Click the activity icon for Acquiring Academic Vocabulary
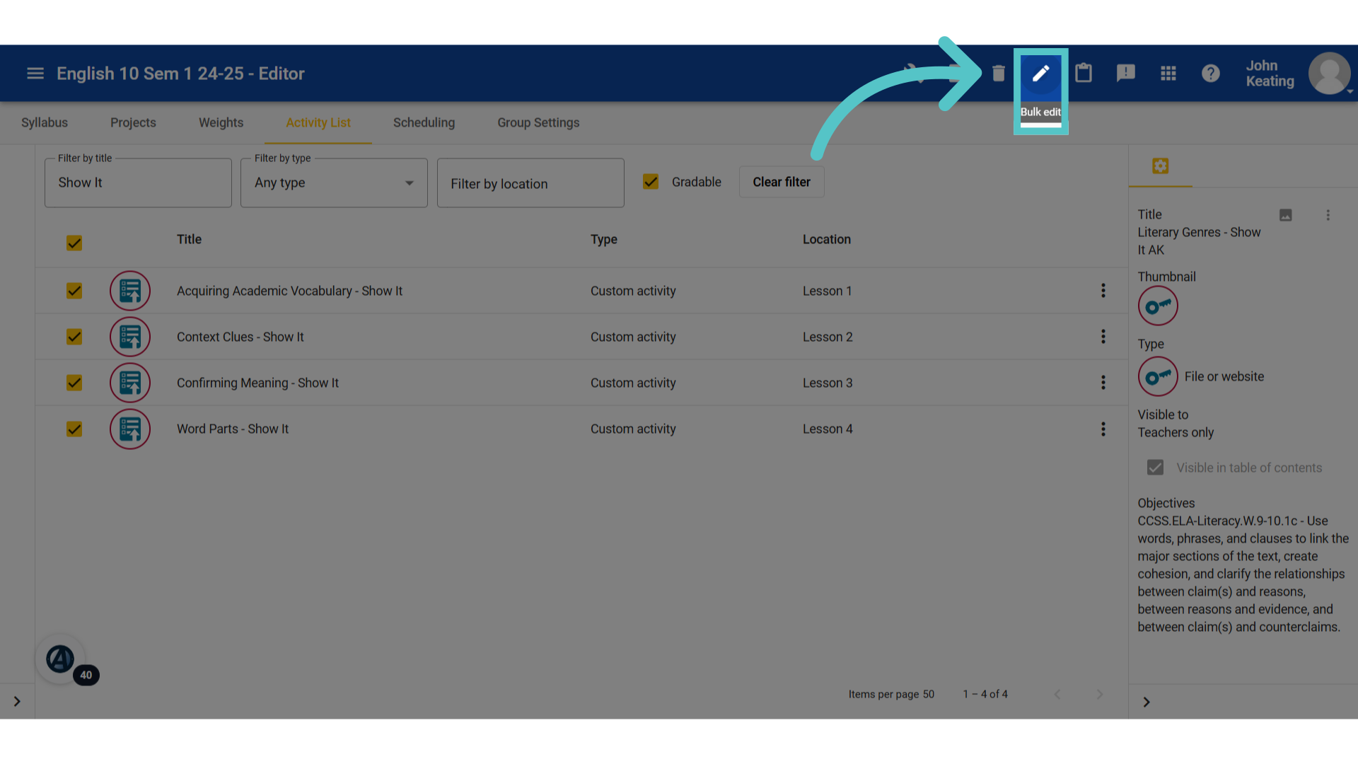The width and height of the screenshot is (1358, 764). tap(130, 291)
